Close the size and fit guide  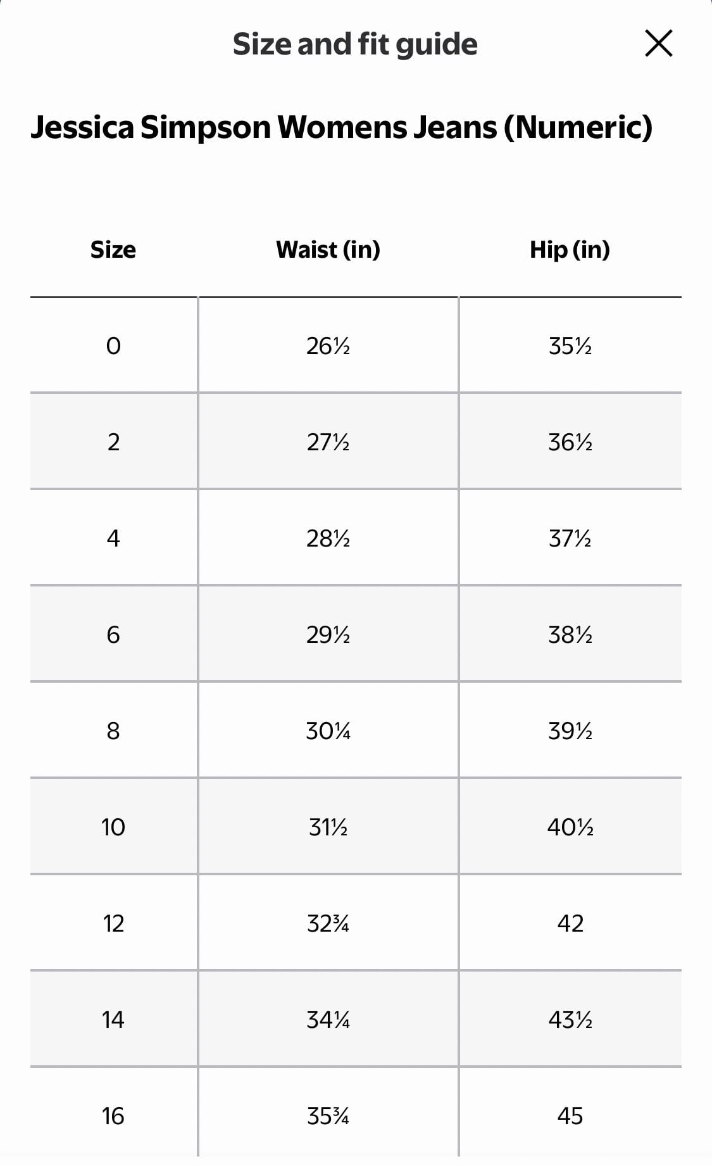click(x=658, y=43)
